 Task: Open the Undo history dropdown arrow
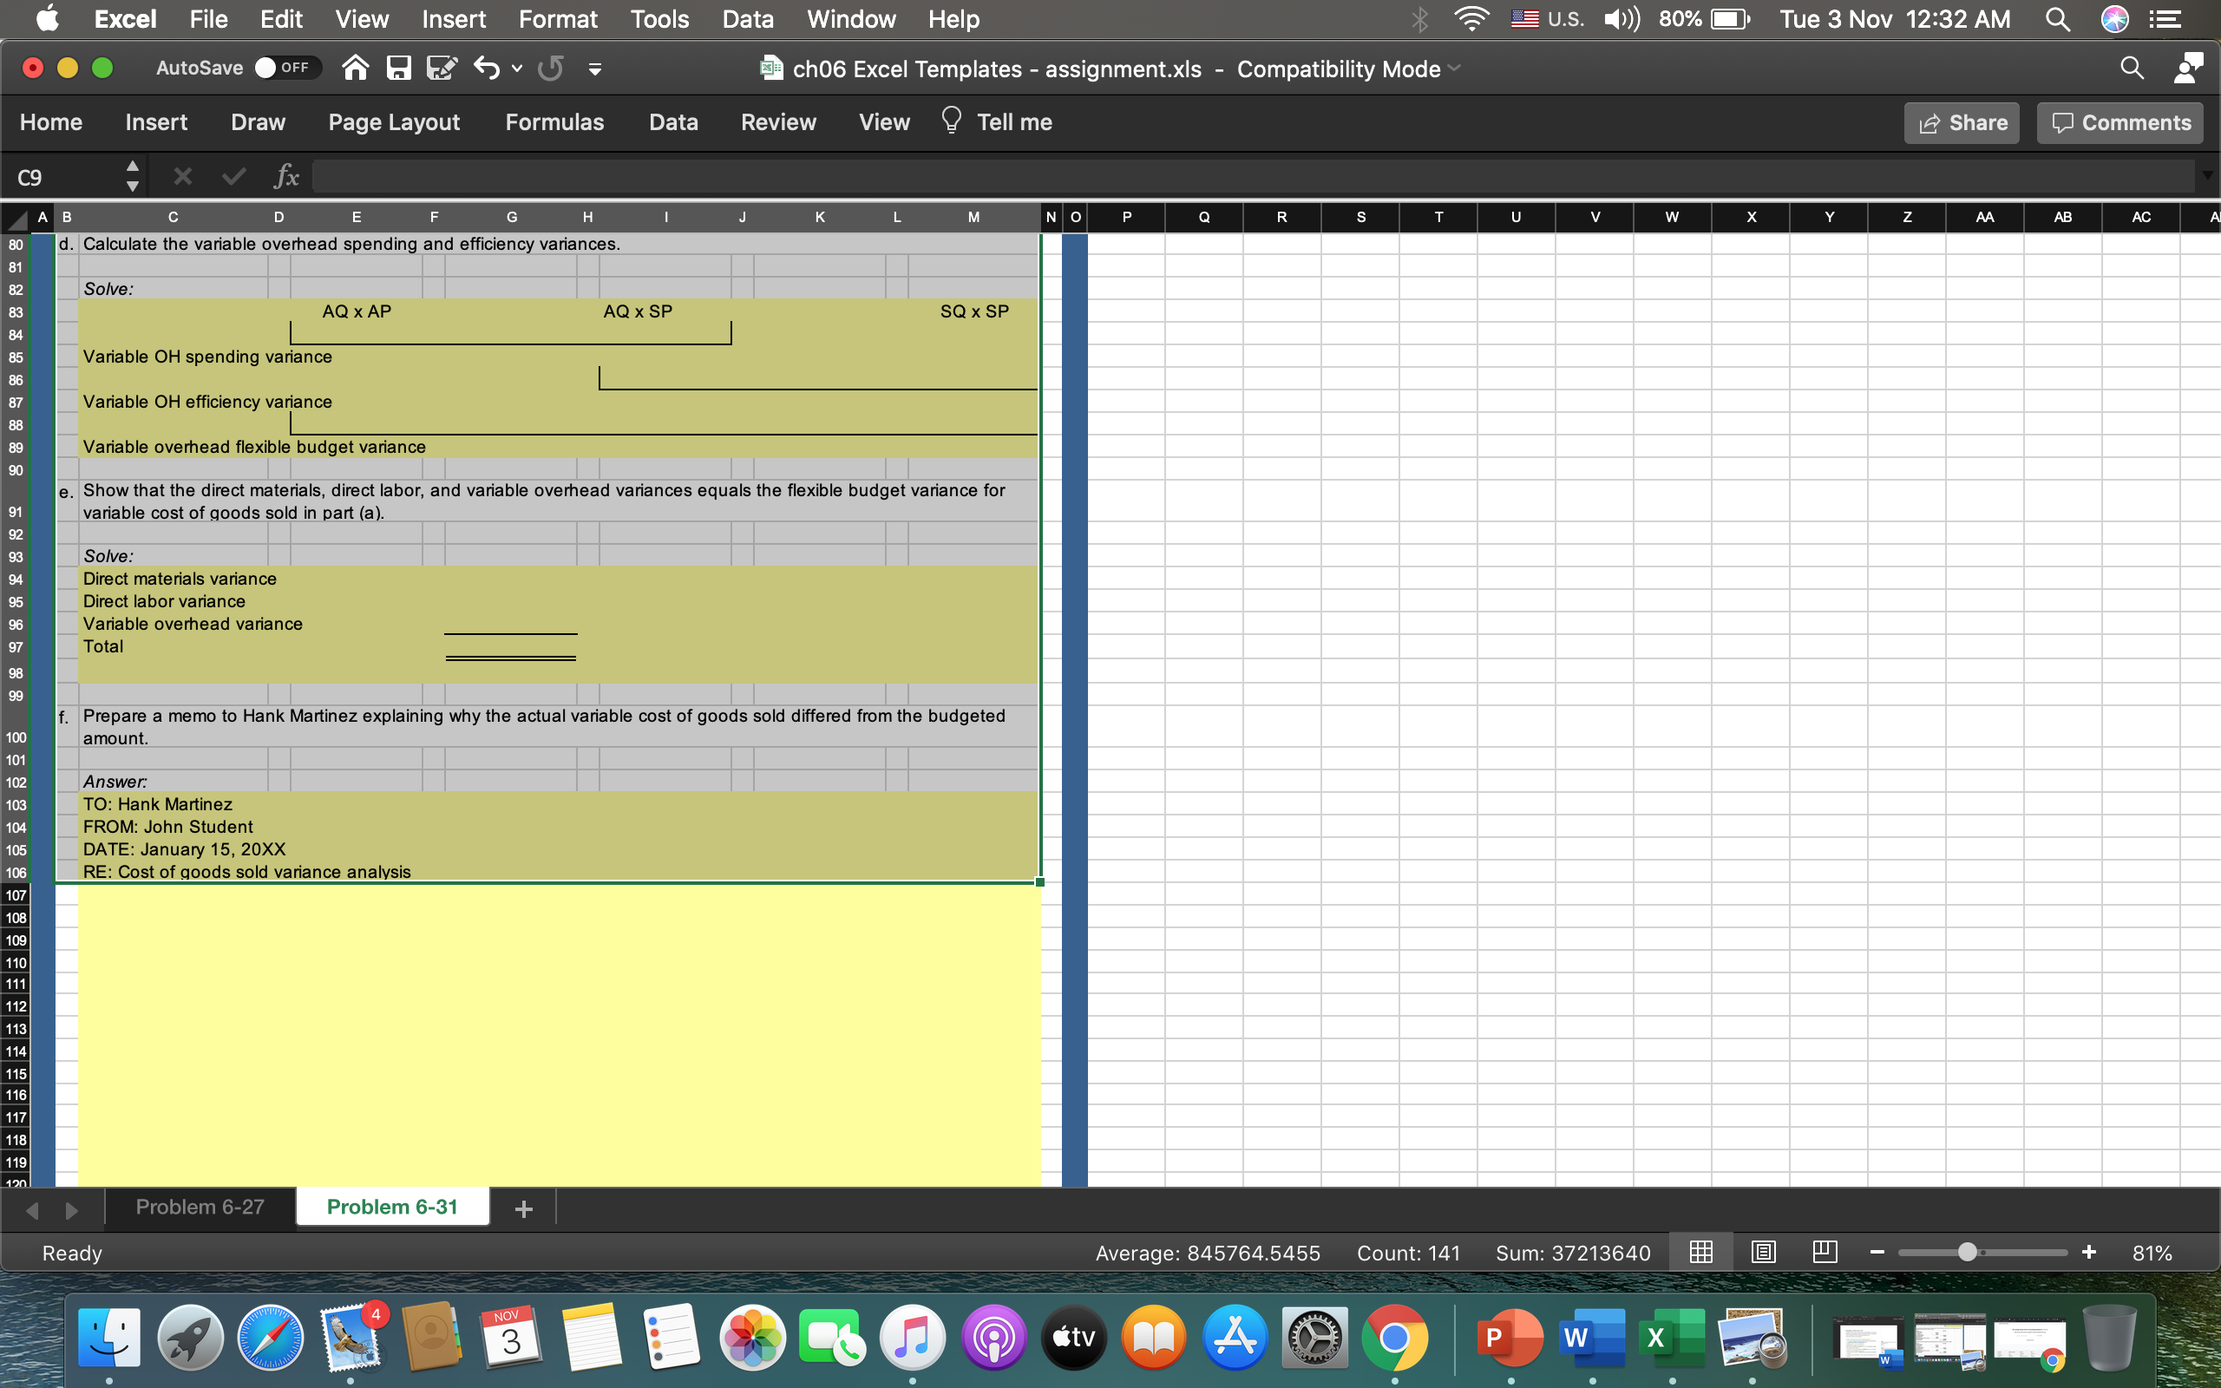point(518,68)
